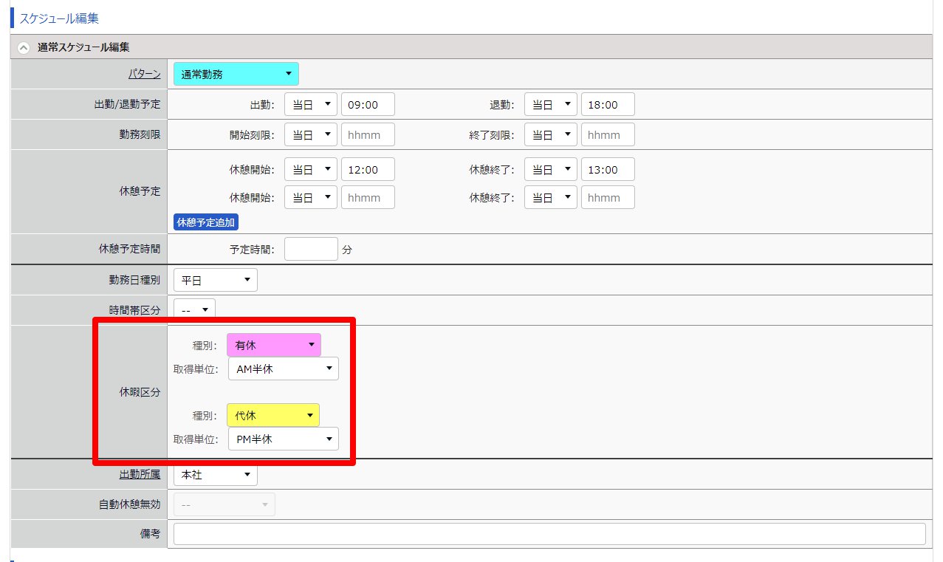The image size is (943, 562).
Task: Open the first 休憩開始 day dropdown
Action: coord(311,170)
